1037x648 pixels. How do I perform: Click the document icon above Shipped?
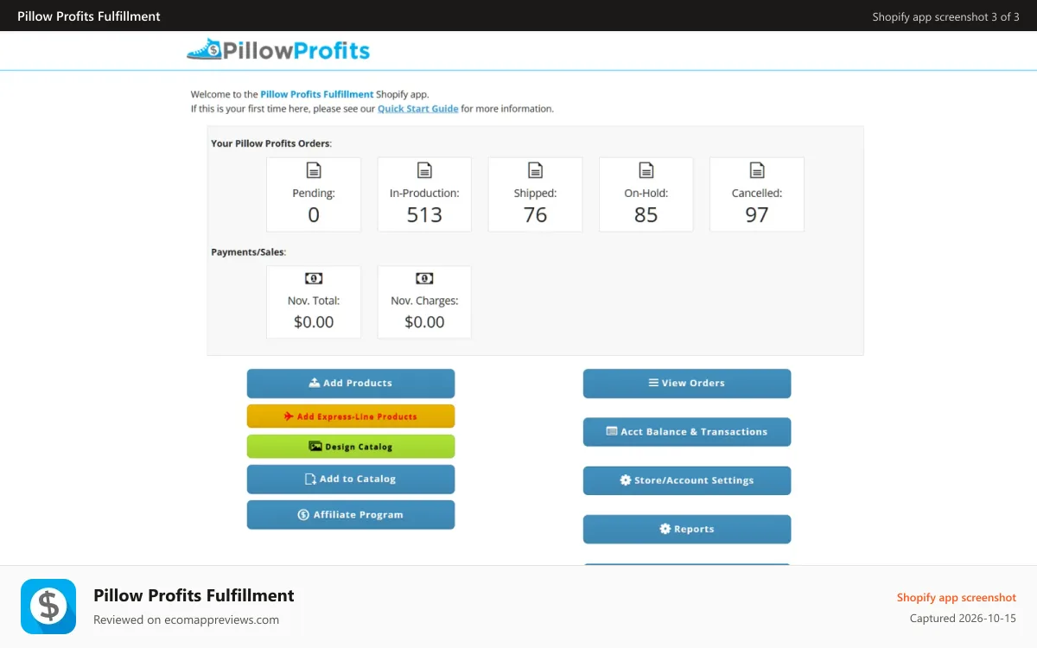[x=536, y=170]
